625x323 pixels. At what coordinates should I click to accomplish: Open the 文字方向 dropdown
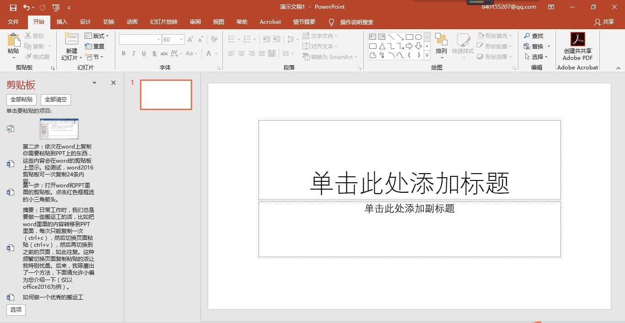coord(320,36)
